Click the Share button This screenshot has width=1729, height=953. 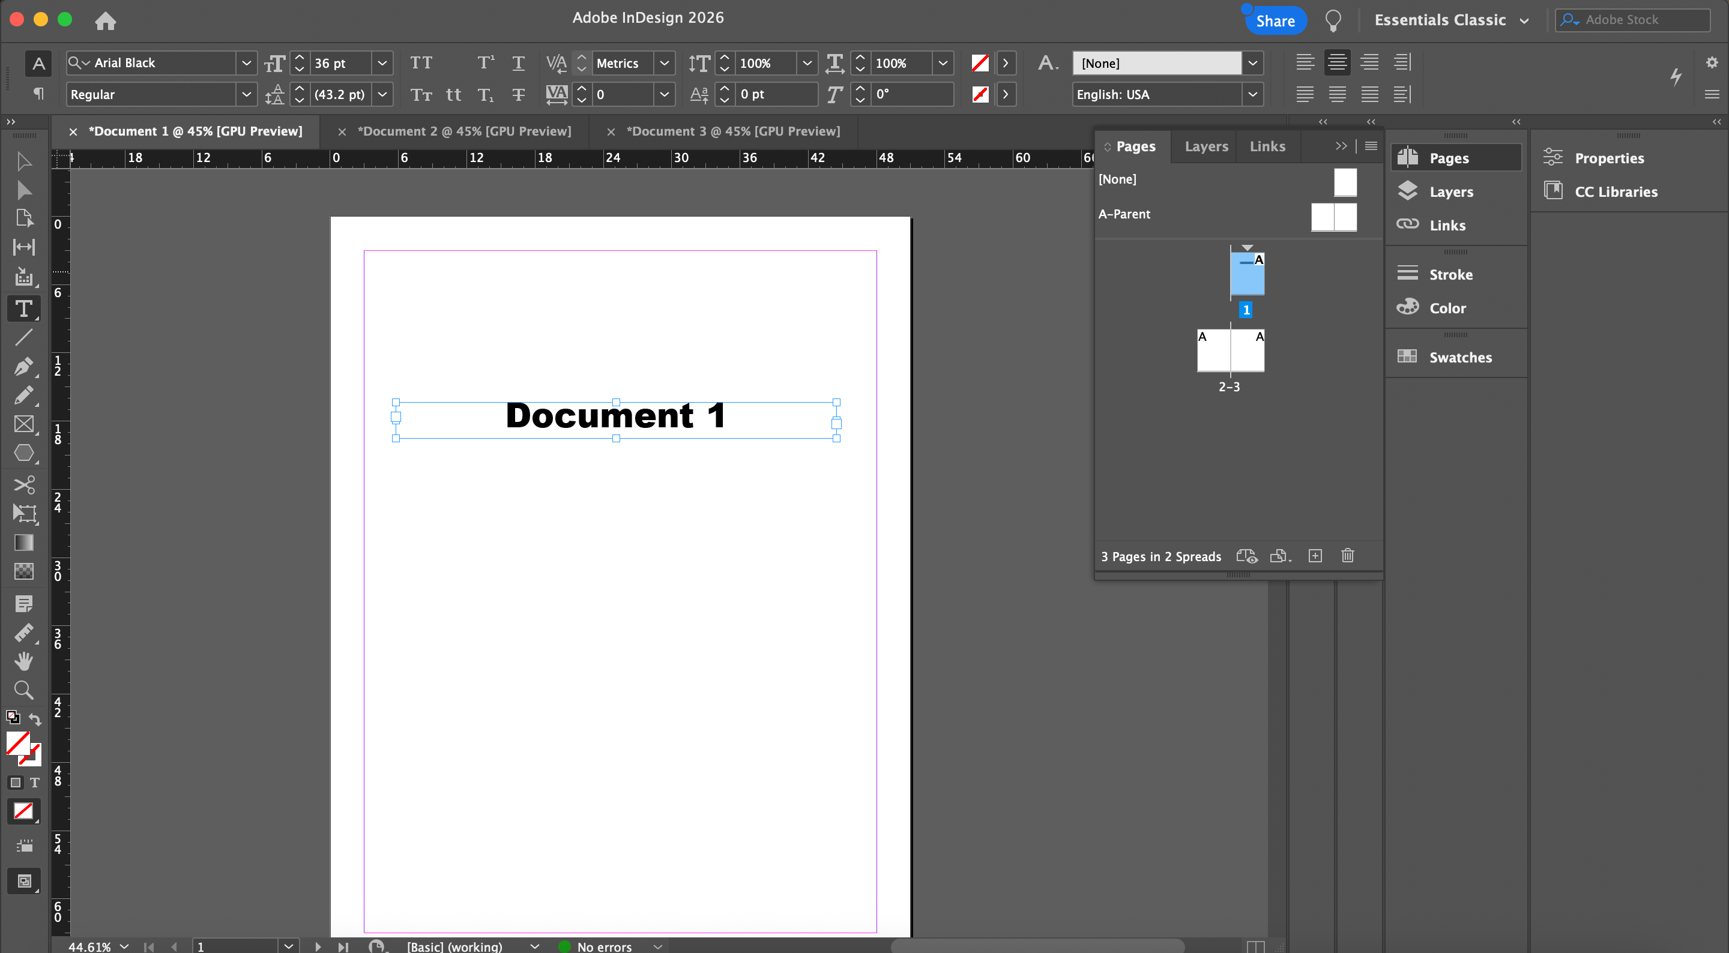[x=1275, y=21]
